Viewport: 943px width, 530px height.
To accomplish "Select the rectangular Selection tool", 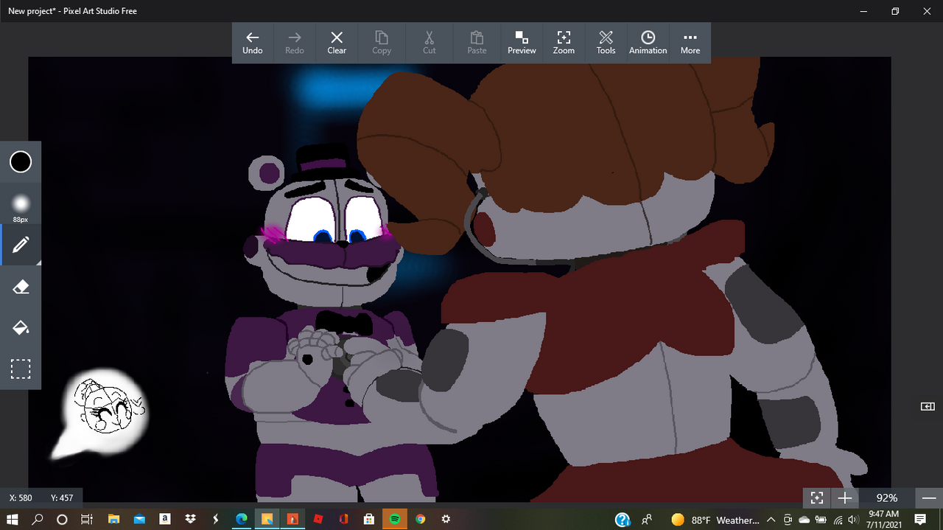I will [x=21, y=369].
